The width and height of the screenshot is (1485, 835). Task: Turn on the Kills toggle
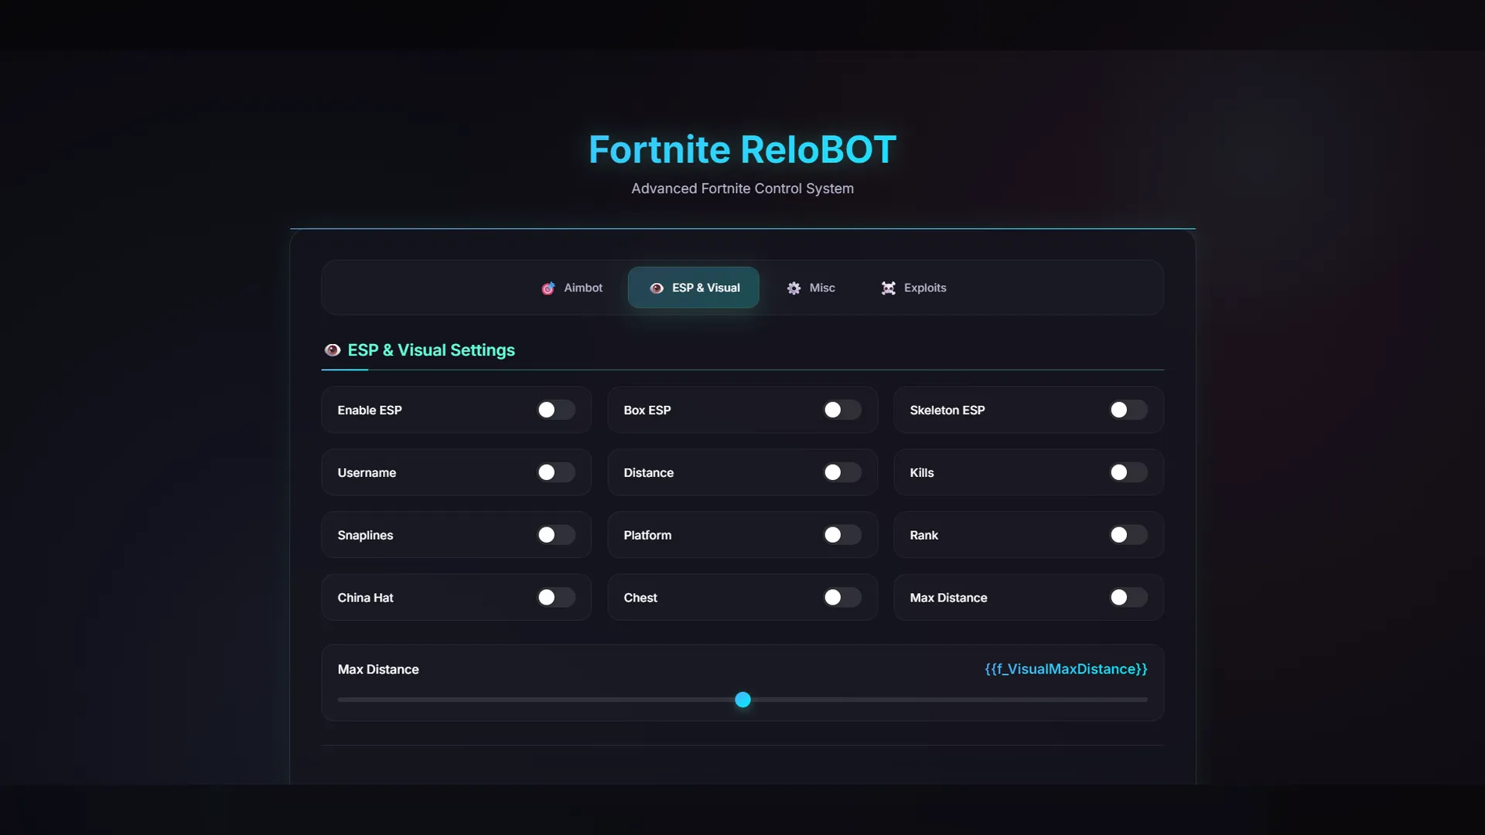pyautogui.click(x=1128, y=472)
